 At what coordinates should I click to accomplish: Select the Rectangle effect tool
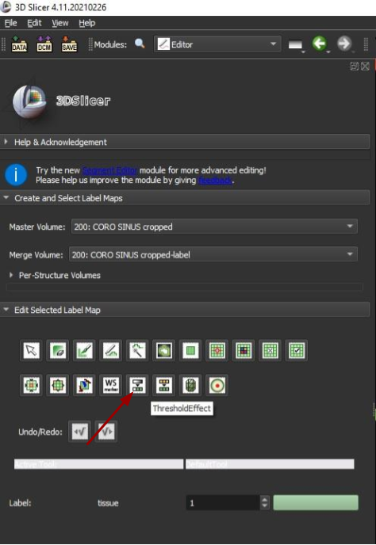point(190,350)
